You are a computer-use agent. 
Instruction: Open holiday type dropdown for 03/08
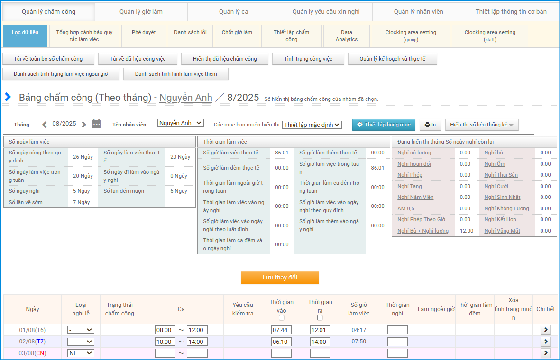(x=81, y=353)
